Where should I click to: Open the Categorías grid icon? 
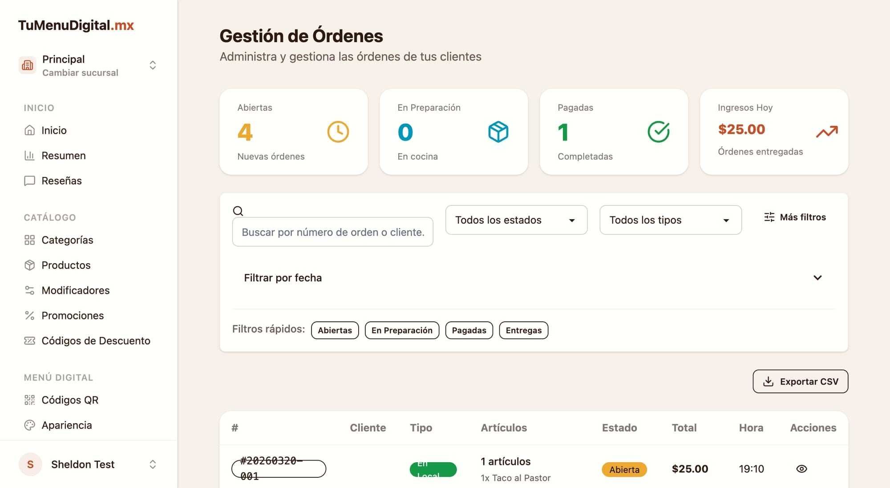pyautogui.click(x=29, y=240)
